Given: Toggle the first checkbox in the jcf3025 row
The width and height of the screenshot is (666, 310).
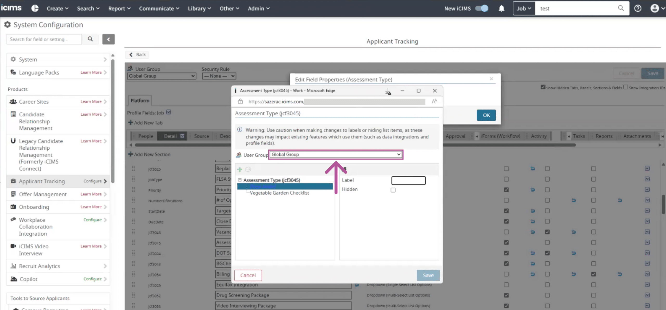Looking at the screenshot, I should click(506, 169).
